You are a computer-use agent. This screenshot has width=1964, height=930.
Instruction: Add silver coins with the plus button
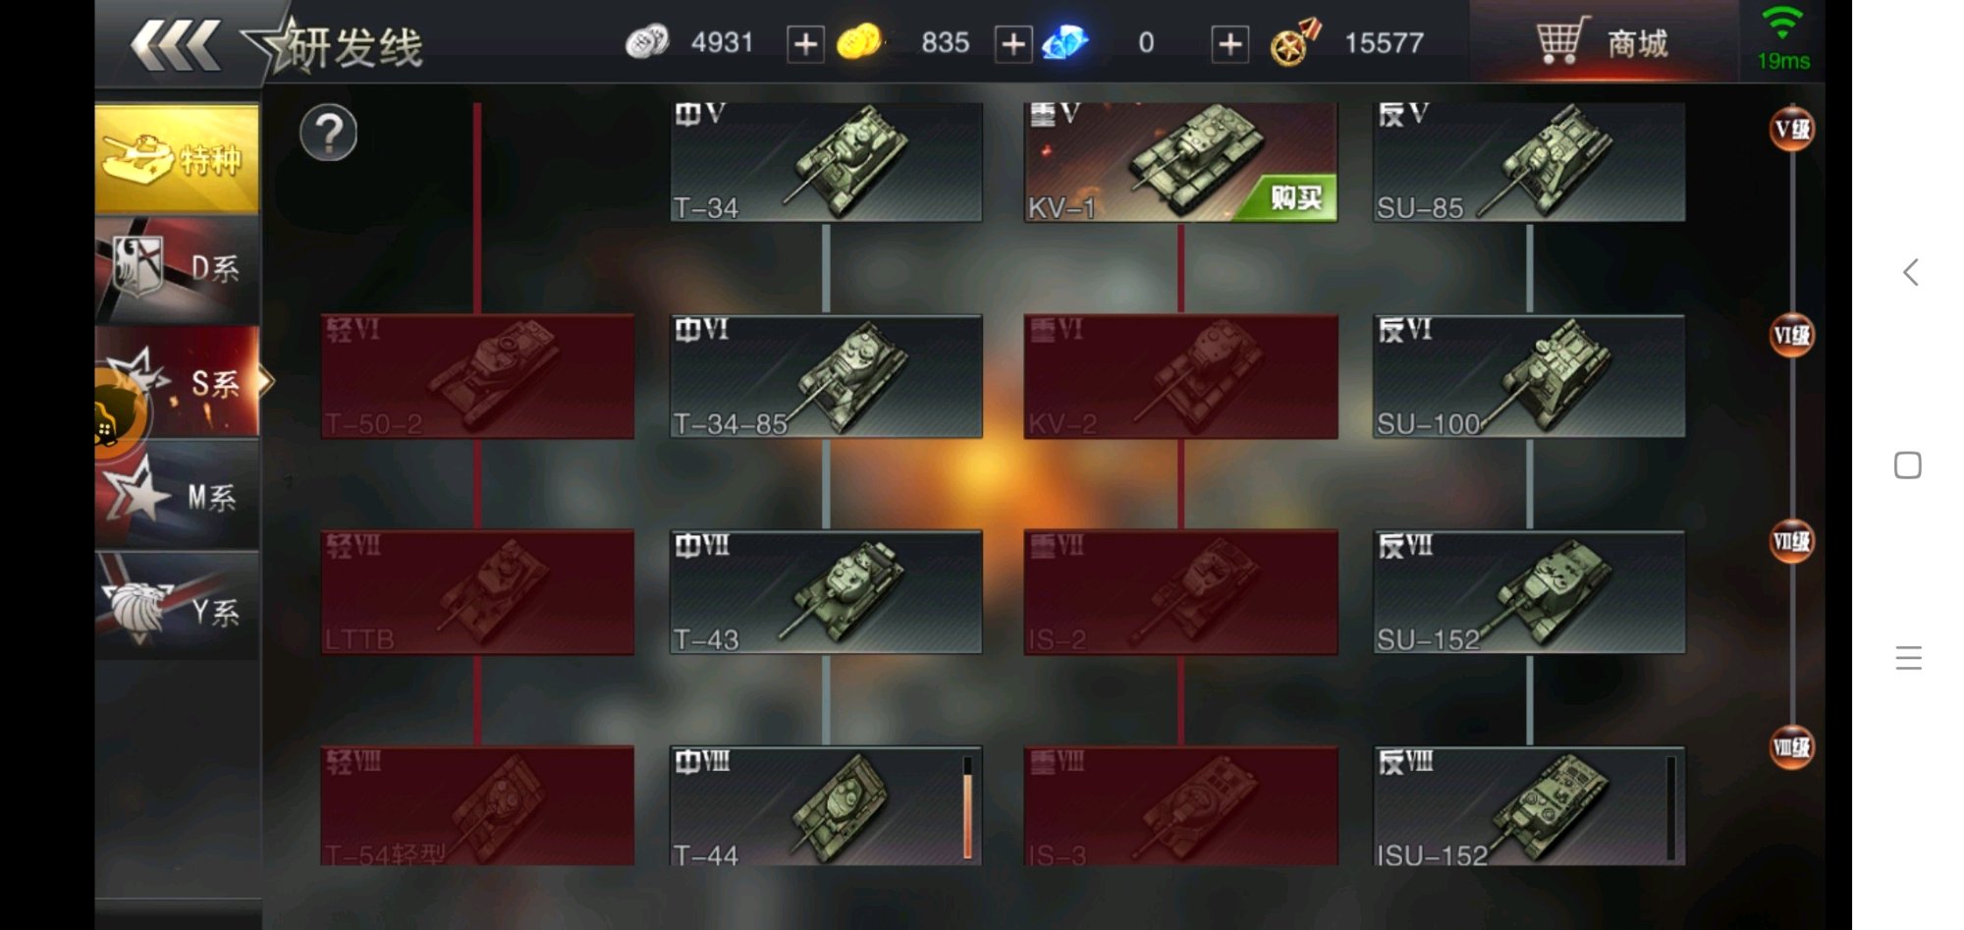coord(805,44)
